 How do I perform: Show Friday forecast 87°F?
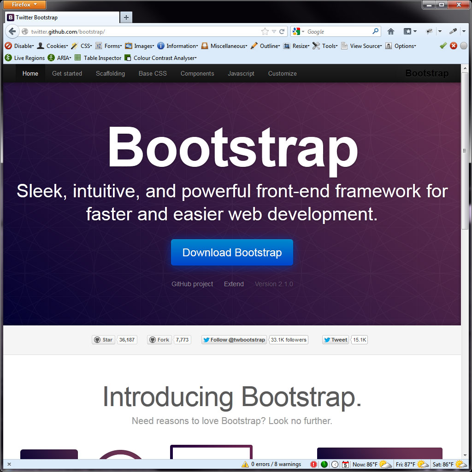tap(412, 464)
